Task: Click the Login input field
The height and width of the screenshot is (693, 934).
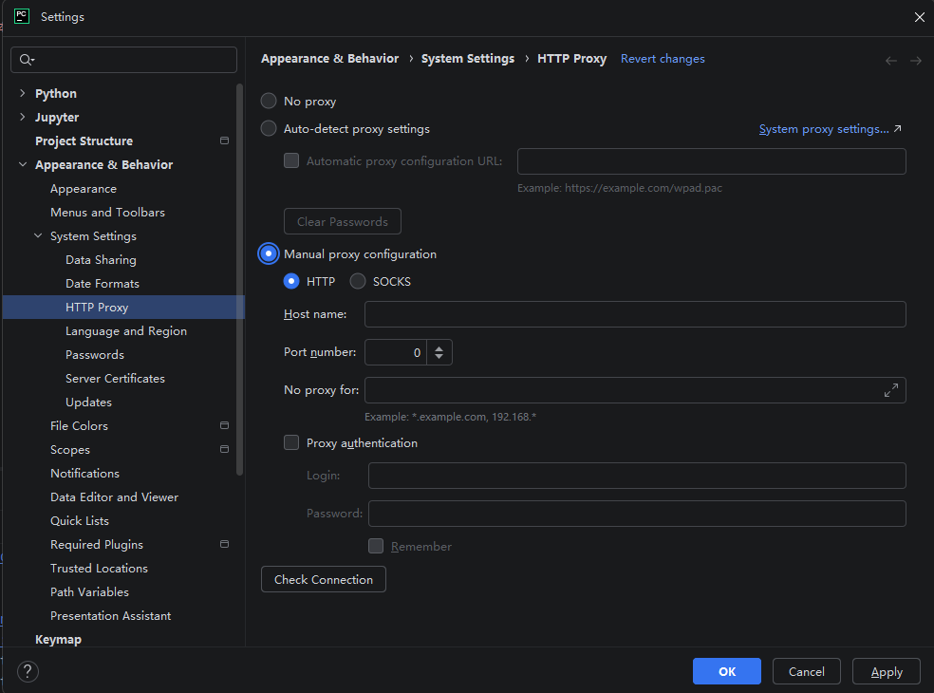Action: click(637, 476)
